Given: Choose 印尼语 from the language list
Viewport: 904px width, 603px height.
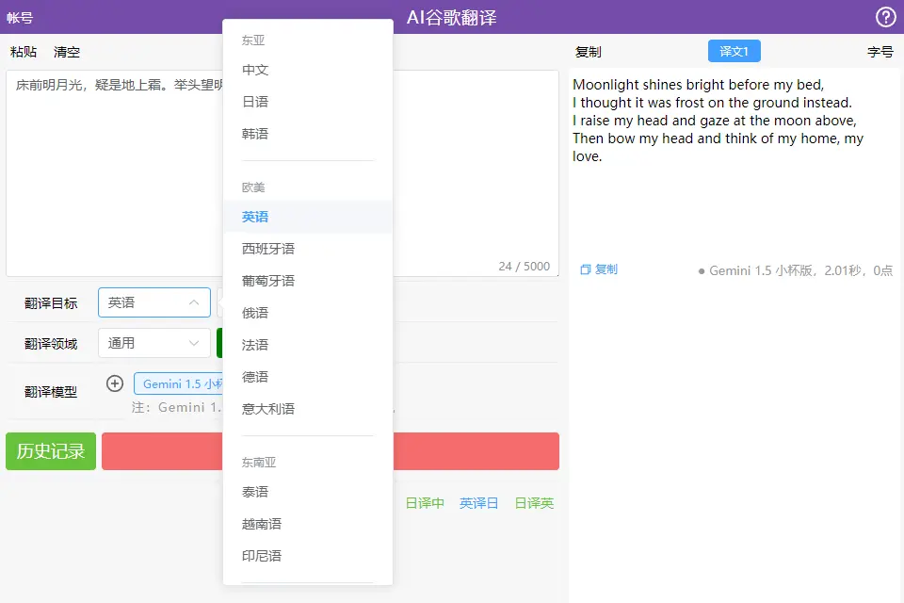Looking at the screenshot, I should pos(308,556).
